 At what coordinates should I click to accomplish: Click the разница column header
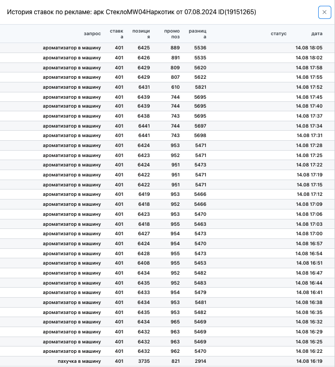pyautogui.click(x=197, y=34)
